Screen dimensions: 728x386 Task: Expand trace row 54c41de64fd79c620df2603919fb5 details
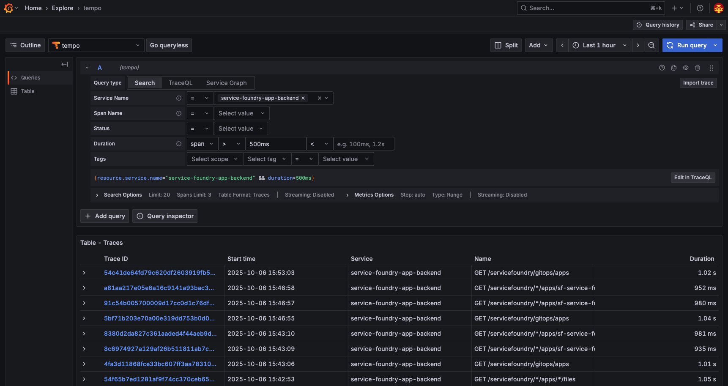pos(84,273)
